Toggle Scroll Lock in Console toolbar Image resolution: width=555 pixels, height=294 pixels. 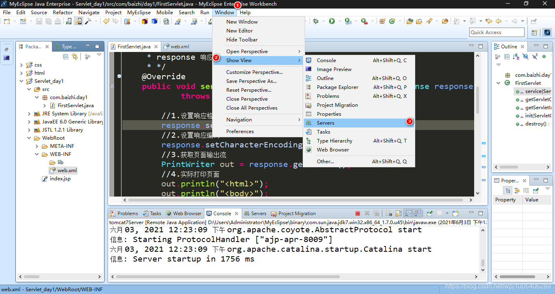click(x=398, y=214)
